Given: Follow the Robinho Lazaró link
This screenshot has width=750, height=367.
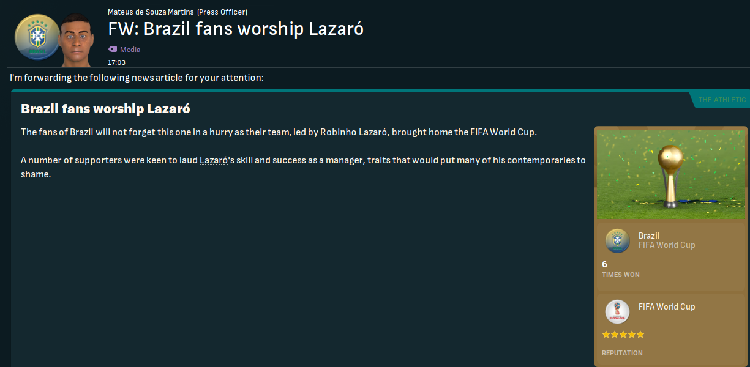Looking at the screenshot, I should [354, 132].
